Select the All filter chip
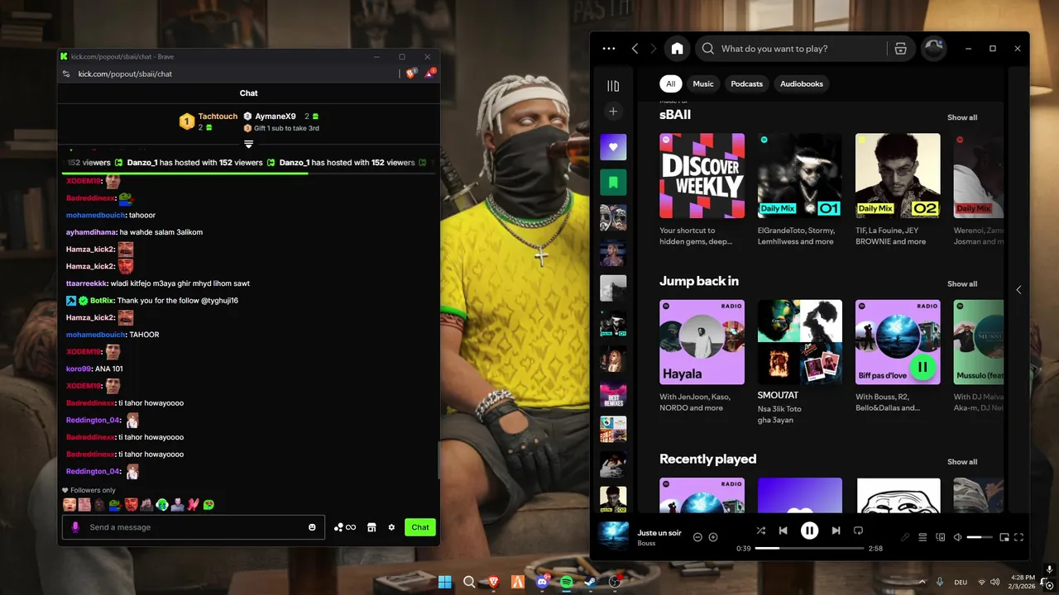Viewport: 1059px width, 595px height. (x=671, y=83)
